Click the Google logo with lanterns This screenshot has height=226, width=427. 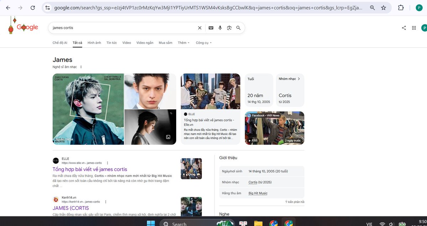(23, 27)
